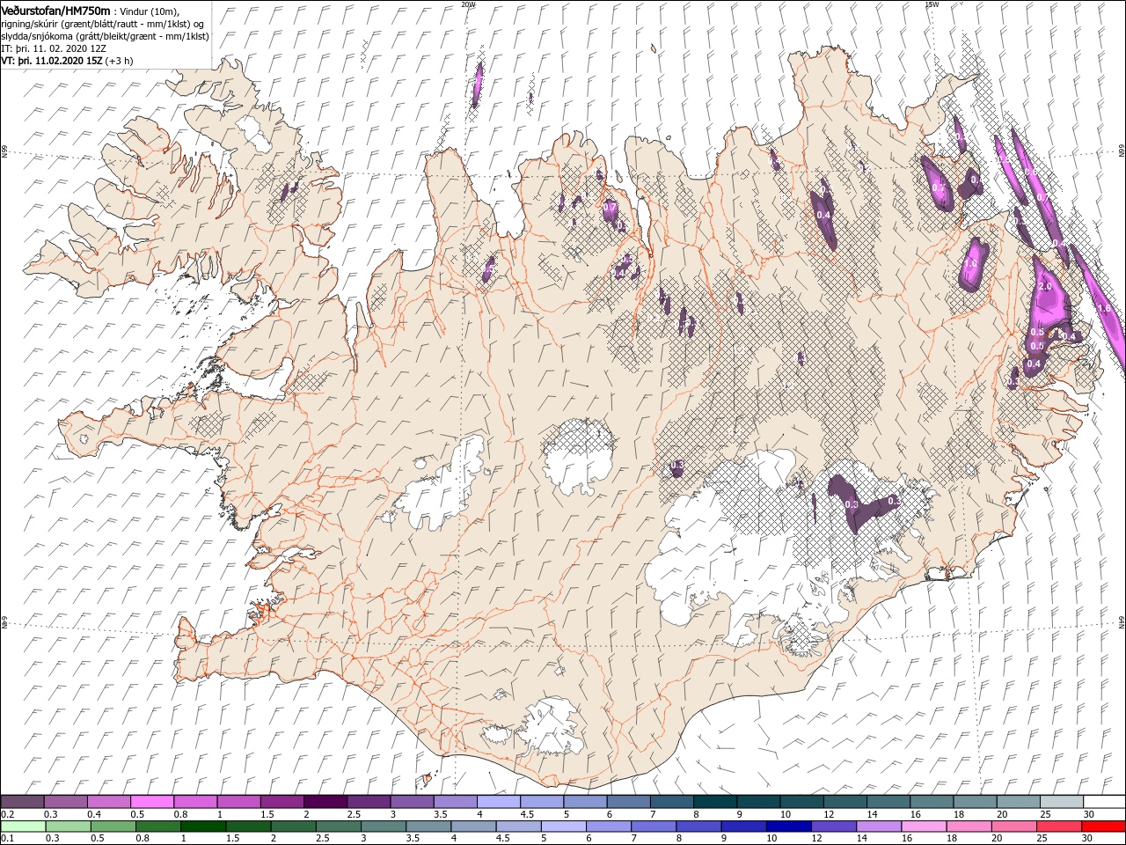
Task: Click the '20W' longitude label
Action: [468, 4]
